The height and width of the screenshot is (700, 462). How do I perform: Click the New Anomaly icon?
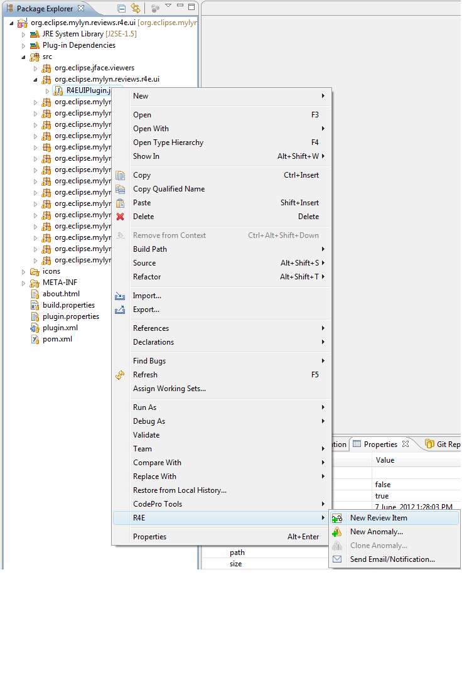click(337, 532)
